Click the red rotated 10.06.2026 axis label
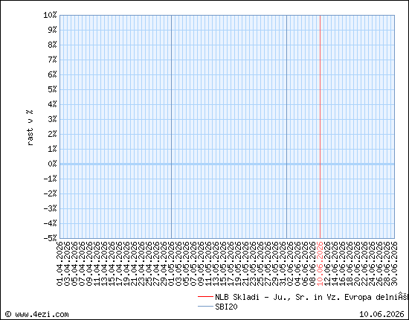This screenshot has width=409, height=320. (x=320, y=263)
